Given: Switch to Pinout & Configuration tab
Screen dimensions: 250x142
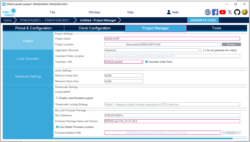Looking at the screenshot, I should coord(33,28).
